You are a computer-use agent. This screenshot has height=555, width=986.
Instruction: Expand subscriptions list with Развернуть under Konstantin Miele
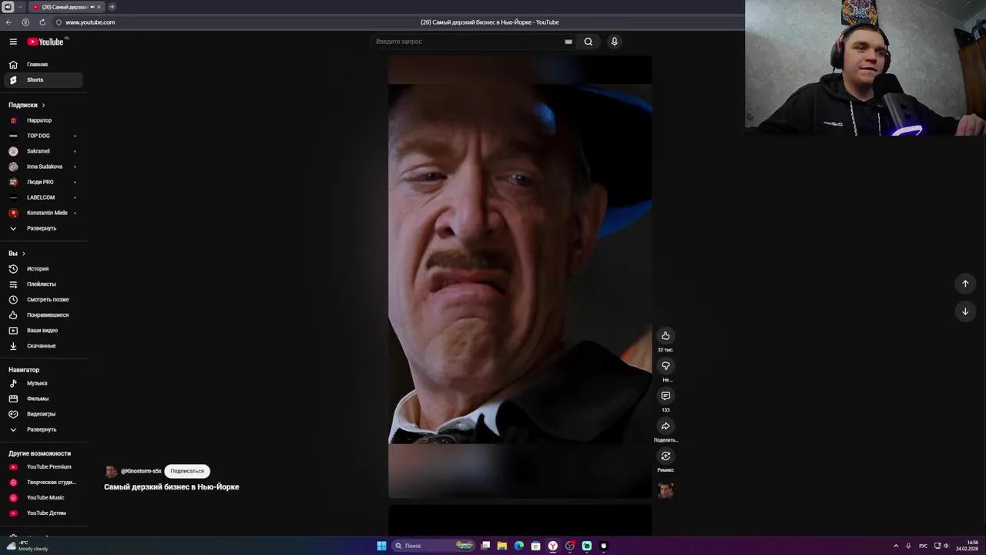[x=43, y=228]
